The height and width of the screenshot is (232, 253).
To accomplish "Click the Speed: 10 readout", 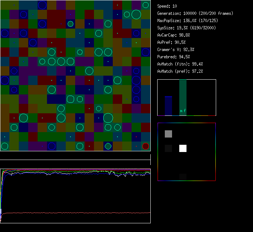I will [x=167, y=6].
